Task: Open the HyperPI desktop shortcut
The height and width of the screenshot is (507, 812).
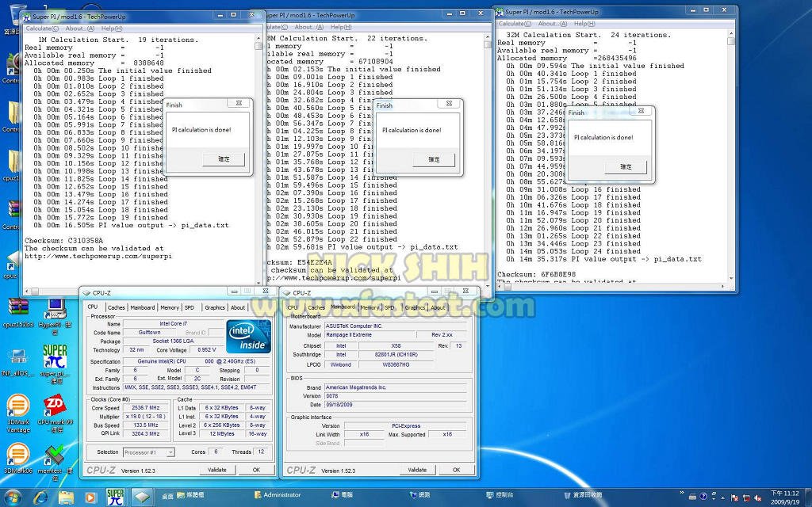Action: coord(52,307)
